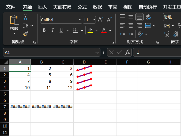Click the insert function fx icon

127,52
